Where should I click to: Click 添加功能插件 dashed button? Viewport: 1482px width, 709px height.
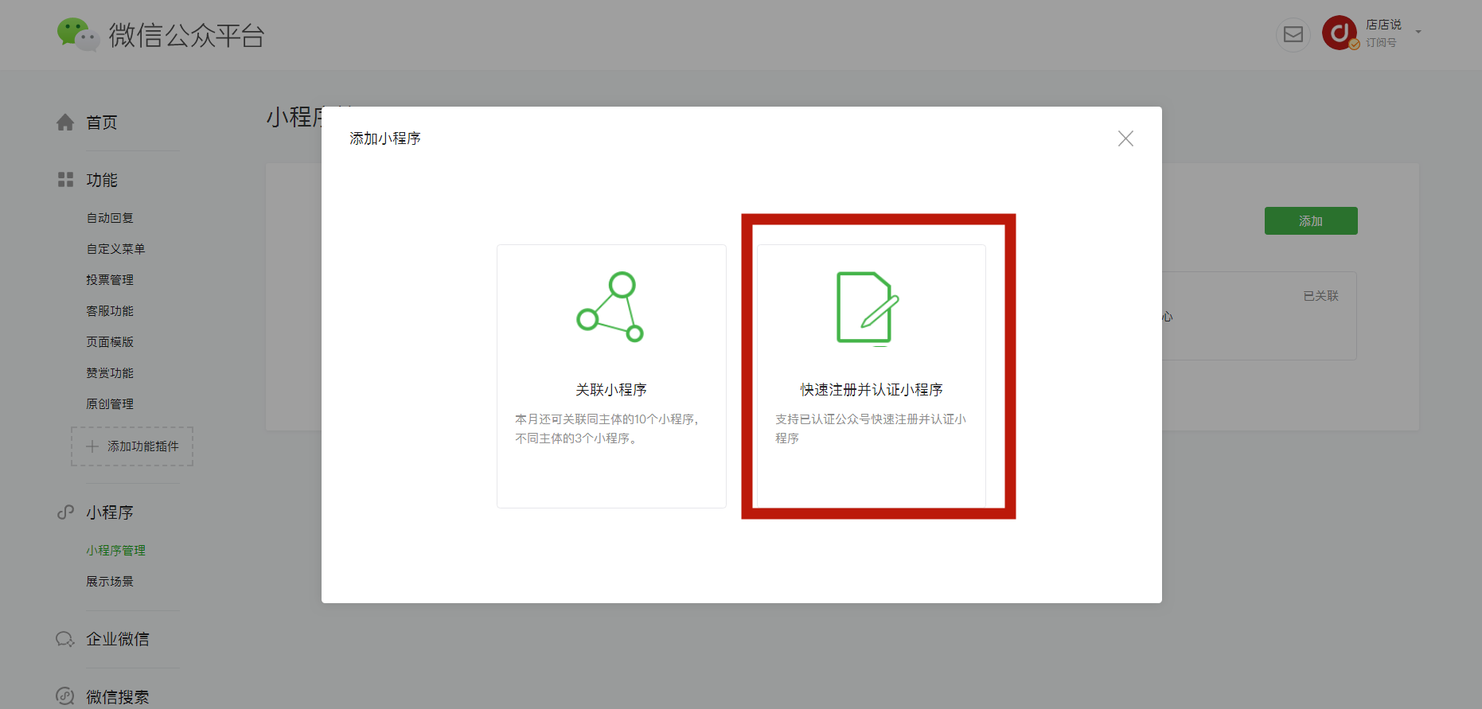[x=132, y=446]
